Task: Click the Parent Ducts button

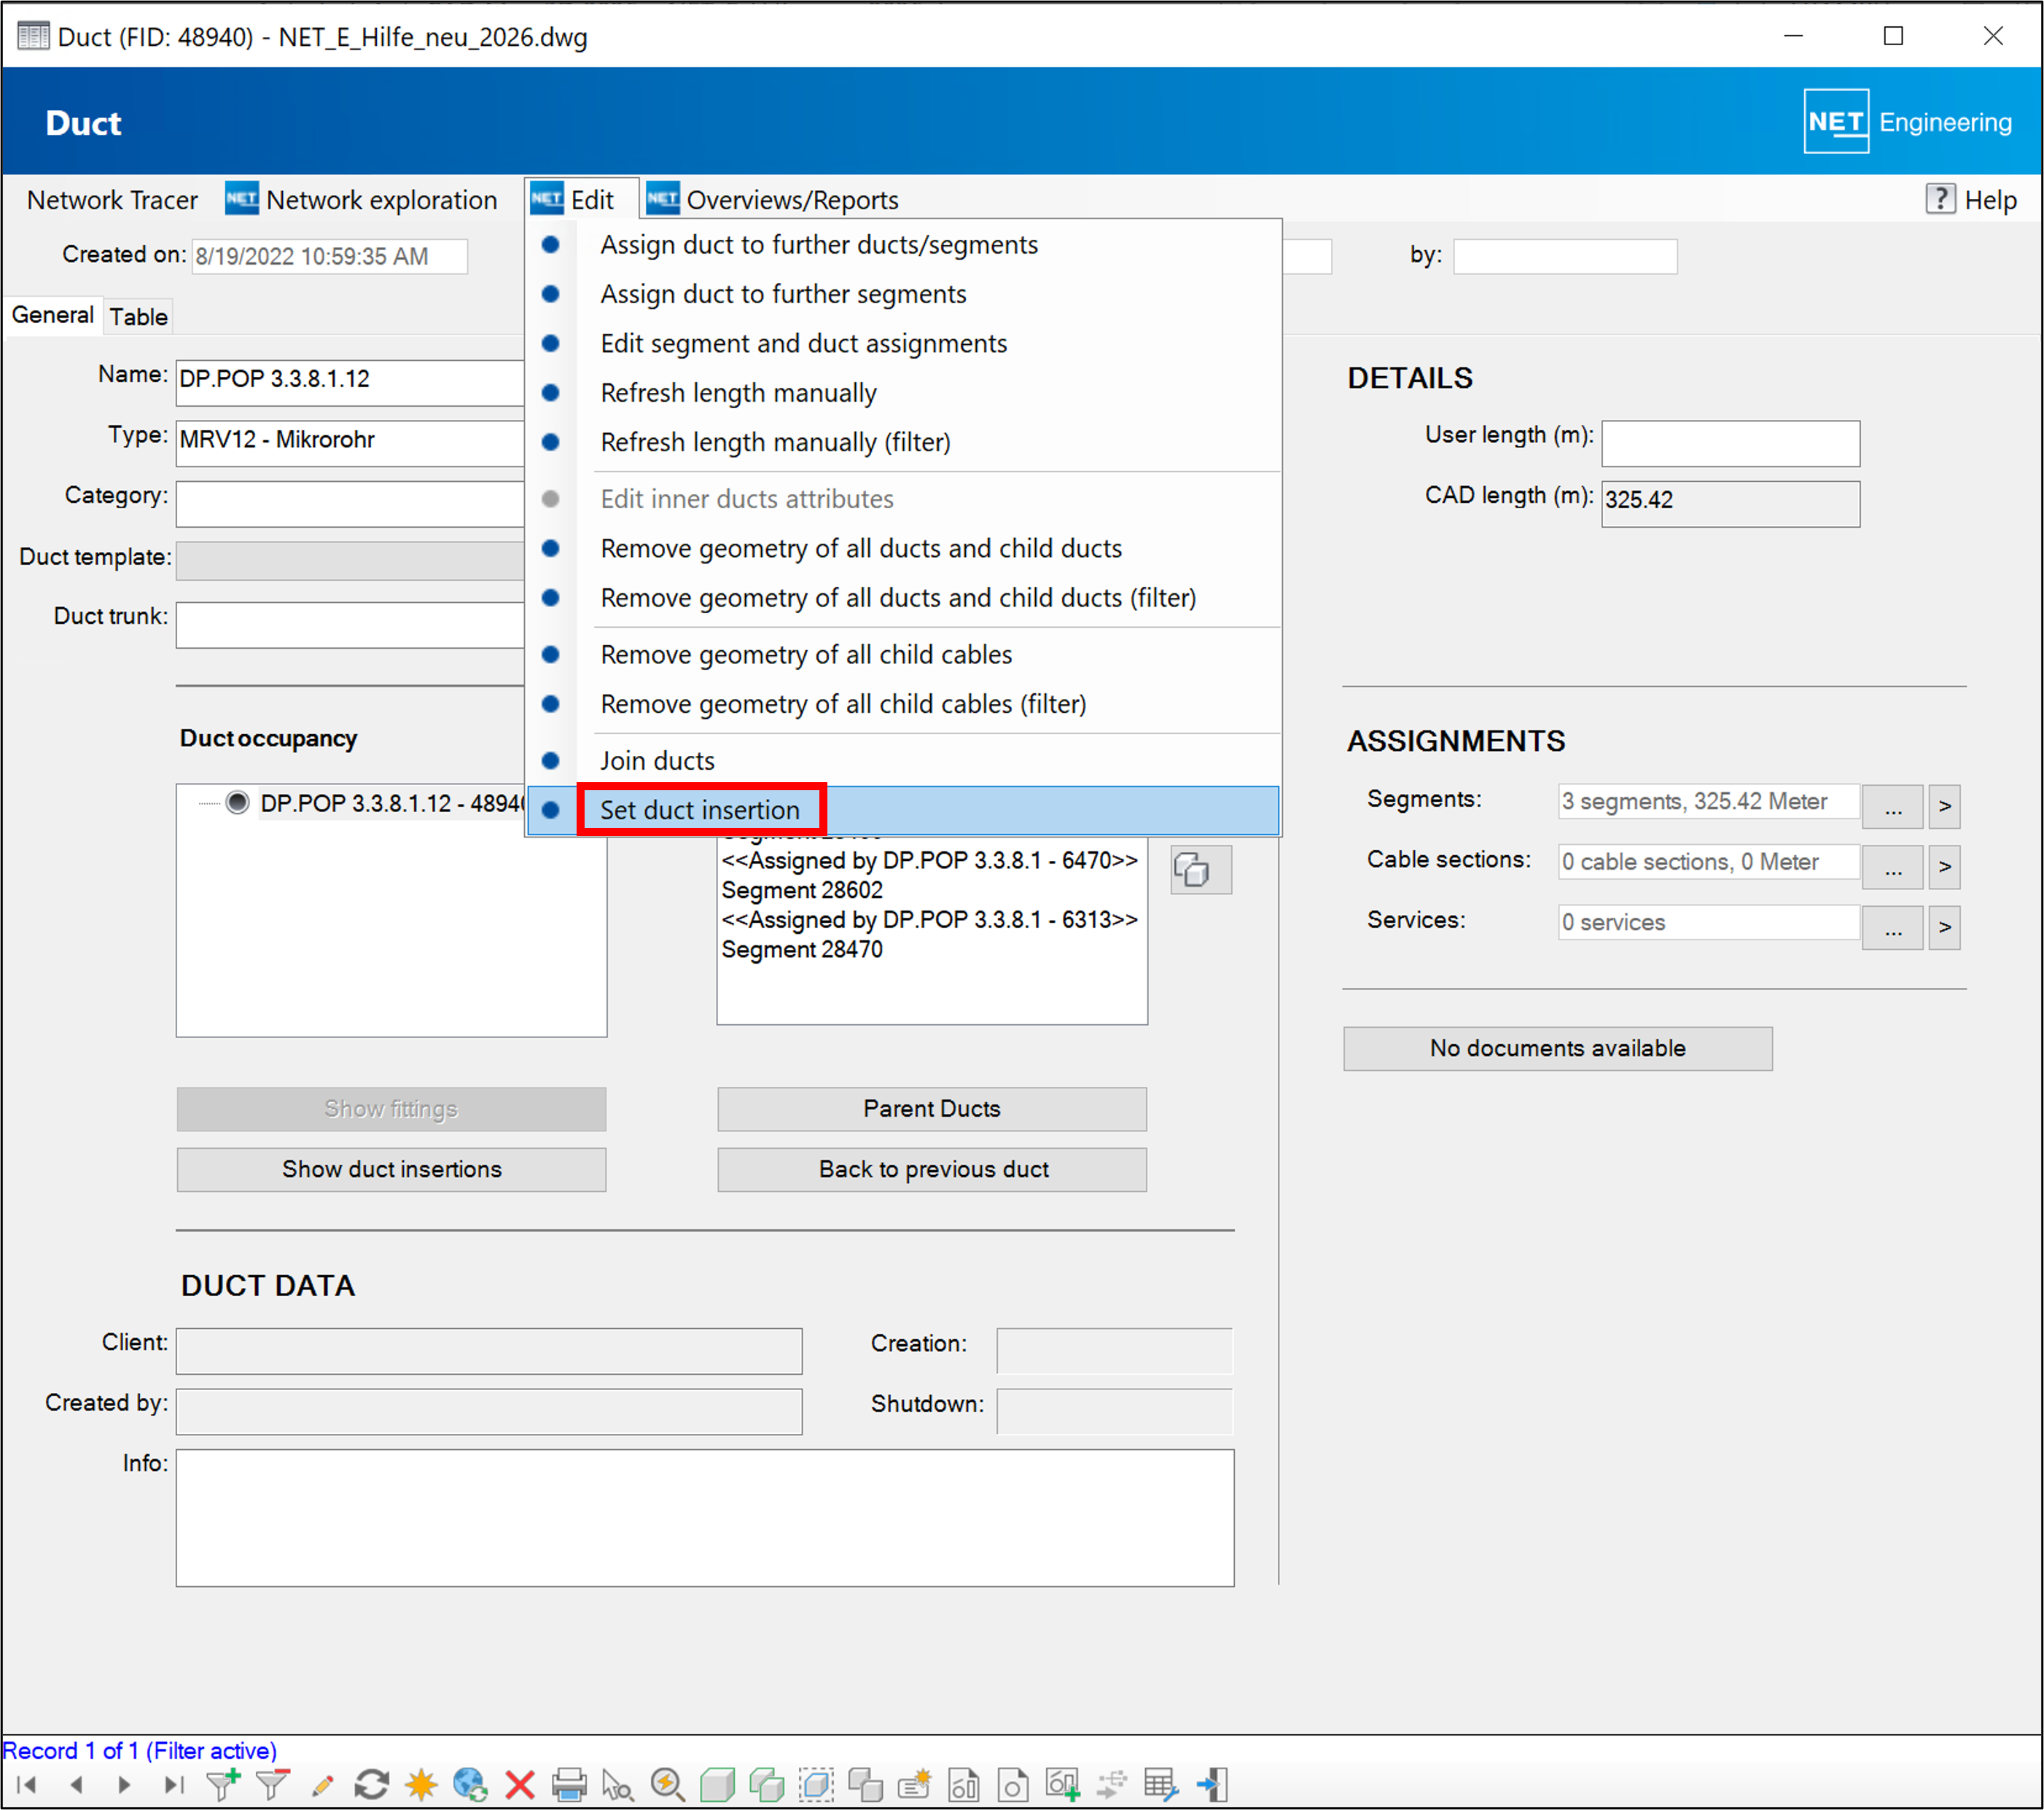Action: (932, 1109)
